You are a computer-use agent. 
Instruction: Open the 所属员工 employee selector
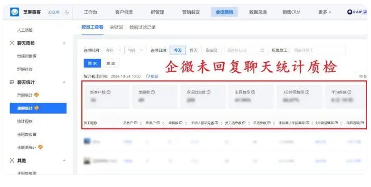(318, 50)
